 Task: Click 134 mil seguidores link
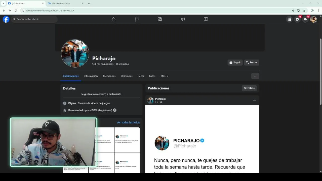coord(103,64)
